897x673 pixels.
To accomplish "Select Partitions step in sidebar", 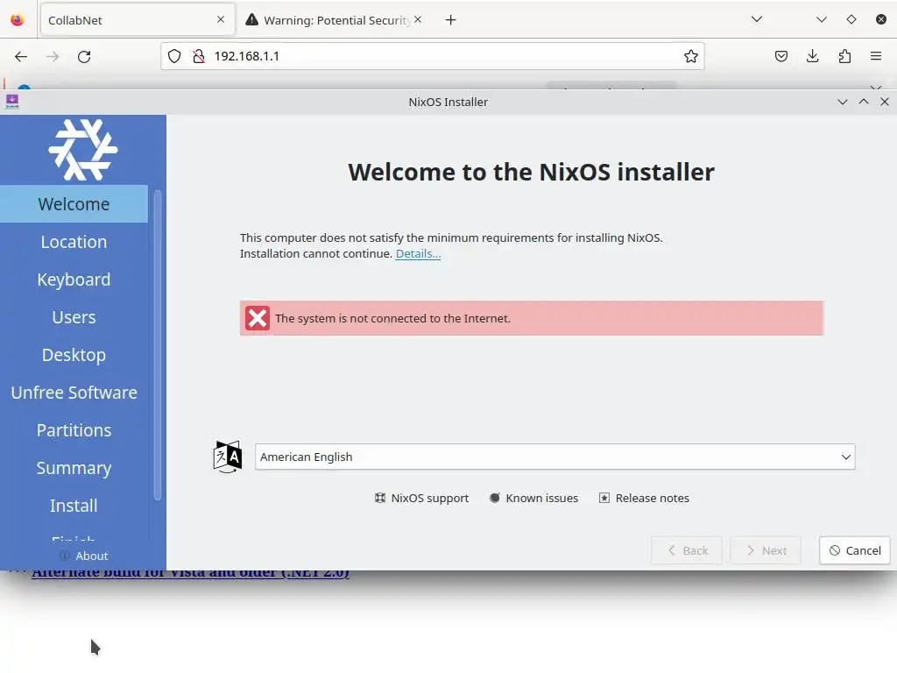I will [x=74, y=430].
